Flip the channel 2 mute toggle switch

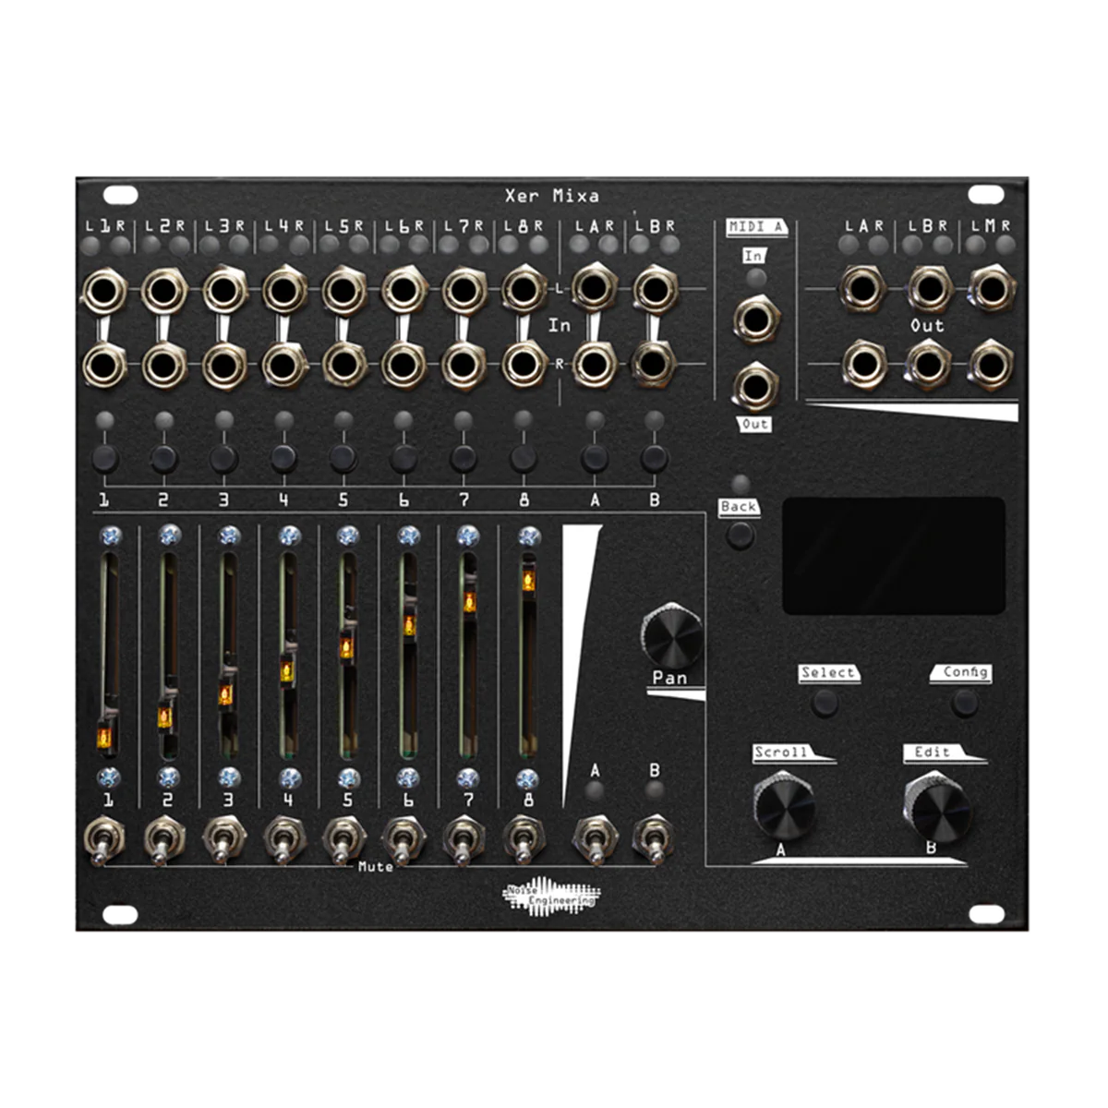163,839
